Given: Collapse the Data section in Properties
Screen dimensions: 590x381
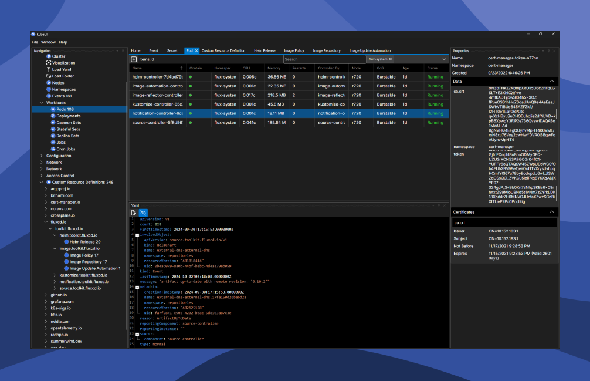Looking at the screenshot, I should (x=551, y=81).
